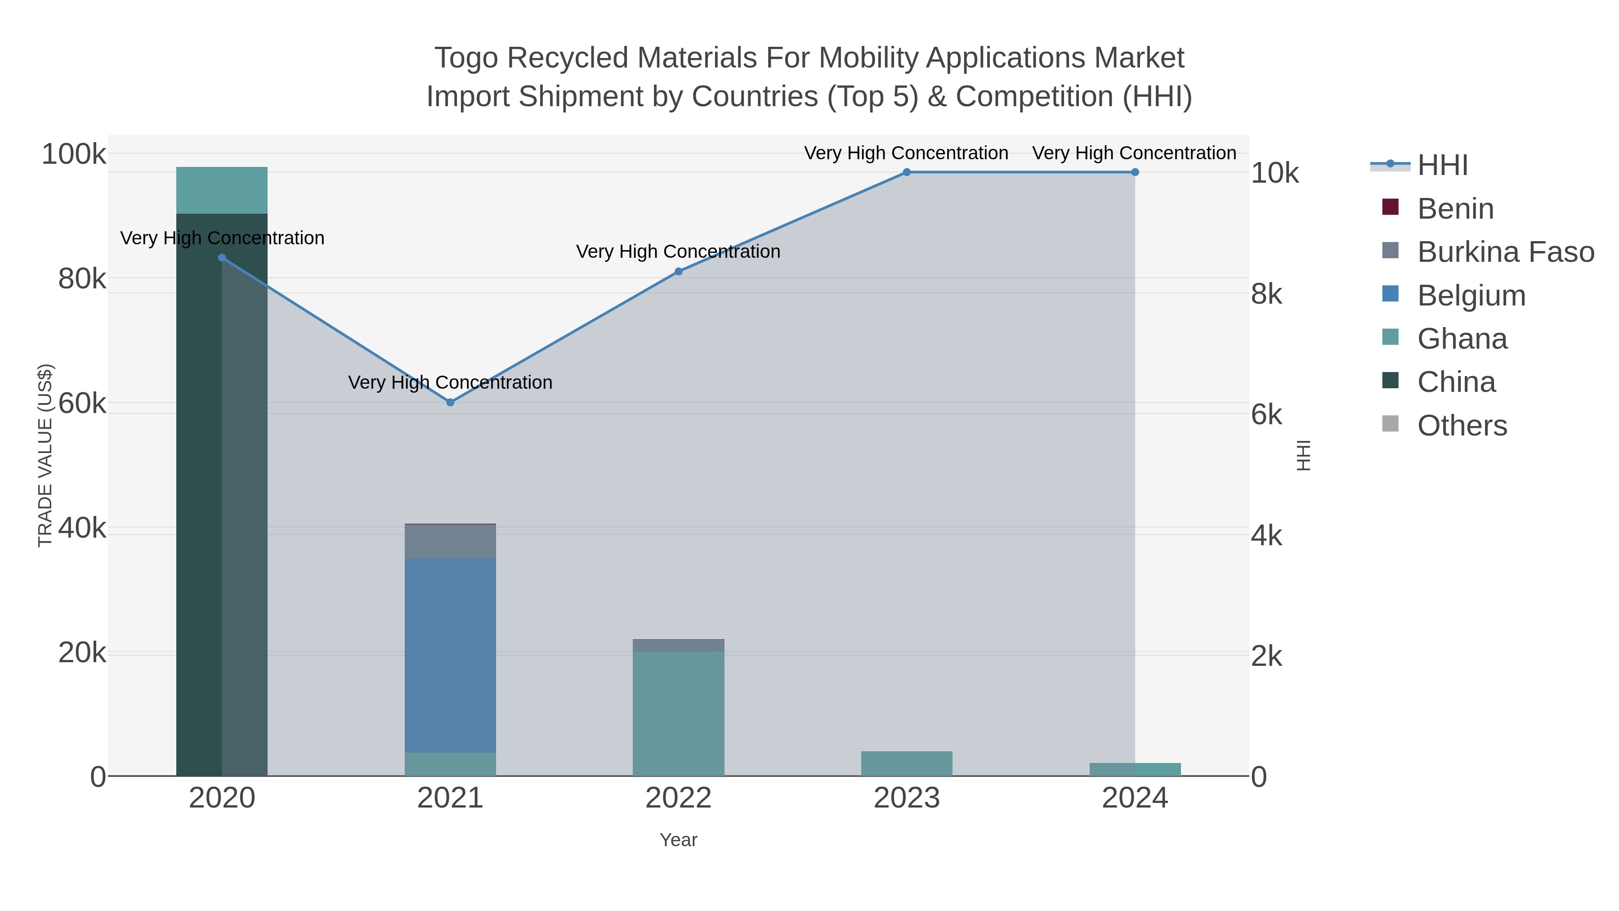Select the 2024 HHI data point
Screen dimensions: 1619x911
pos(1135,172)
